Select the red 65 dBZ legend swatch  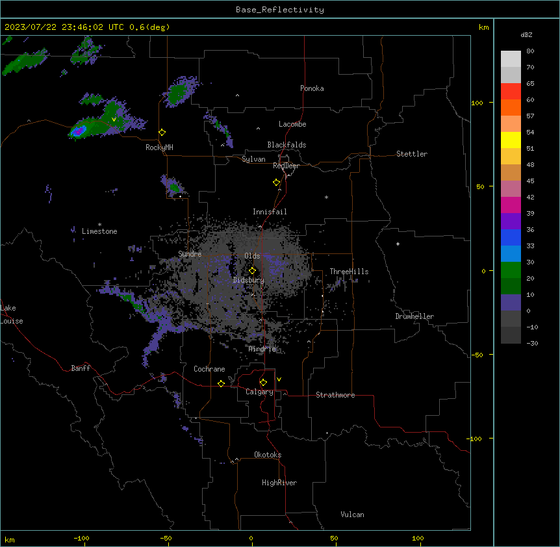click(511, 91)
